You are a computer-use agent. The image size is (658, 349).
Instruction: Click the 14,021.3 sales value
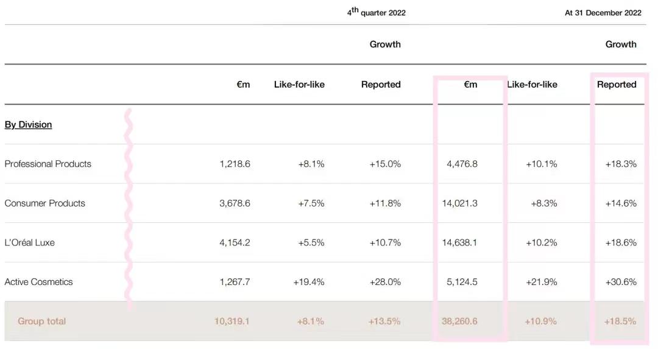coord(460,203)
